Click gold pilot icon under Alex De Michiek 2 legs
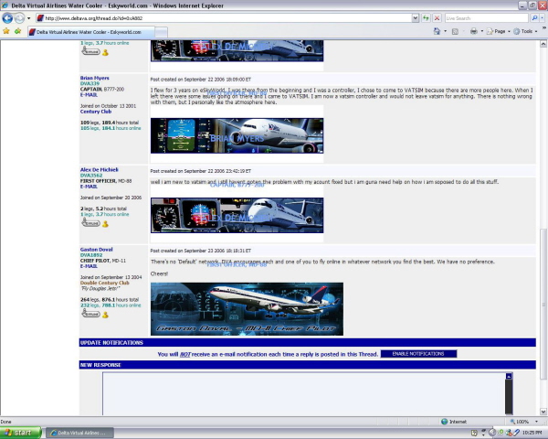This screenshot has height=439, width=548. click(105, 224)
